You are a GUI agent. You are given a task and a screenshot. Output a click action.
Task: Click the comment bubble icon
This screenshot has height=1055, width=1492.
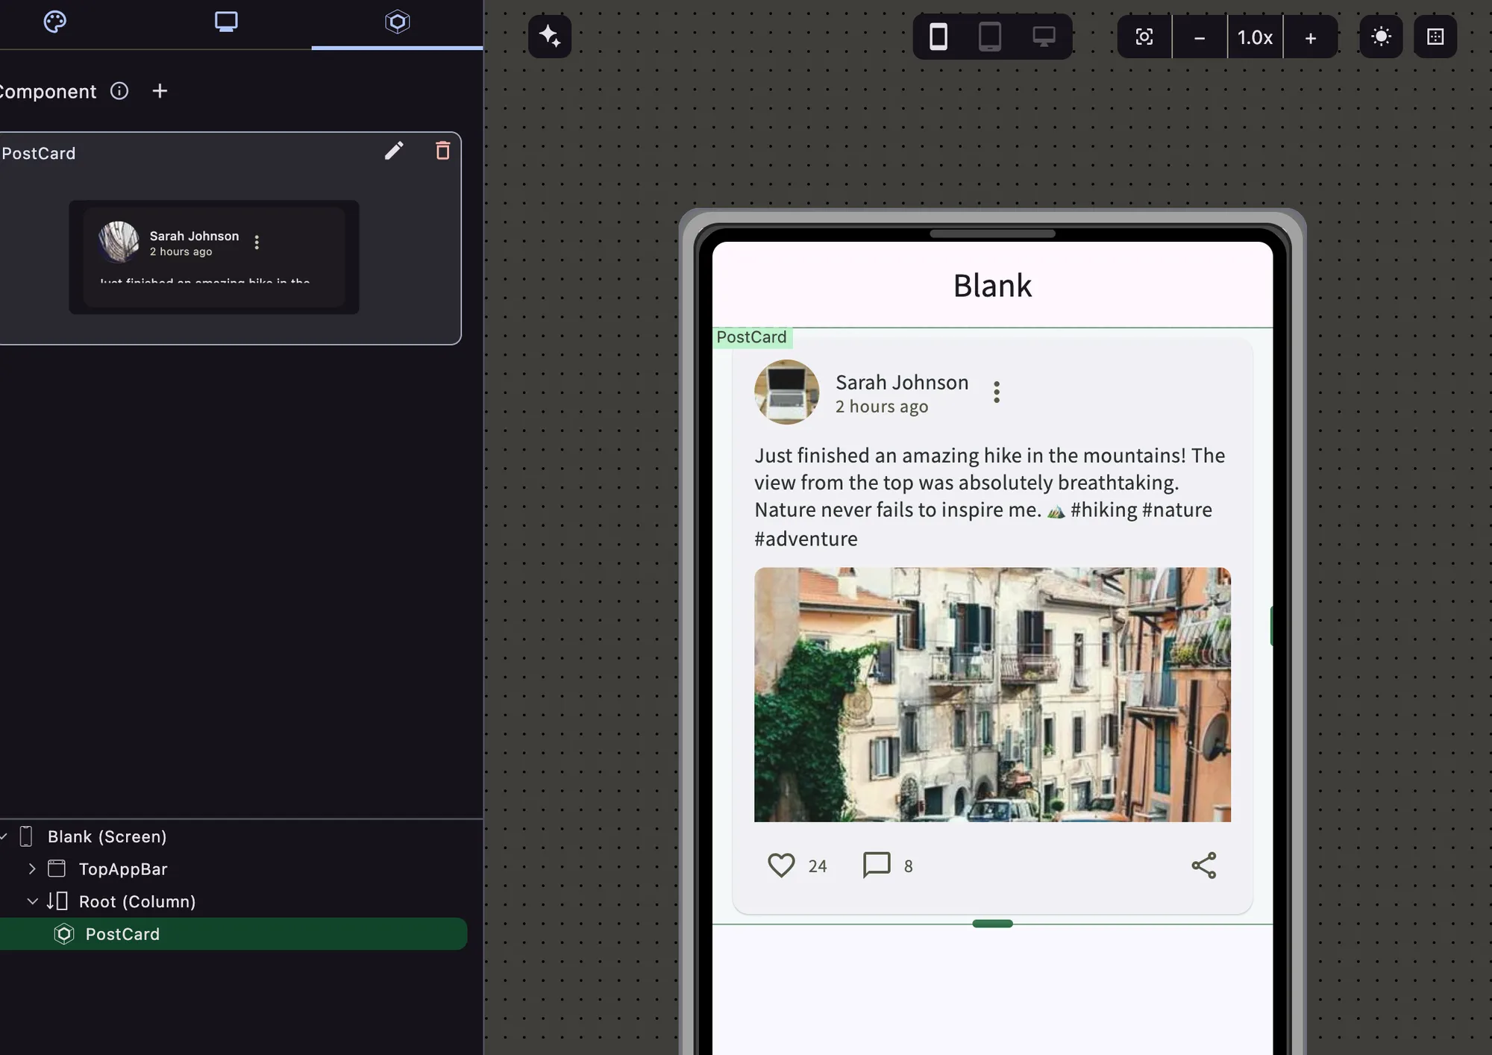(877, 865)
